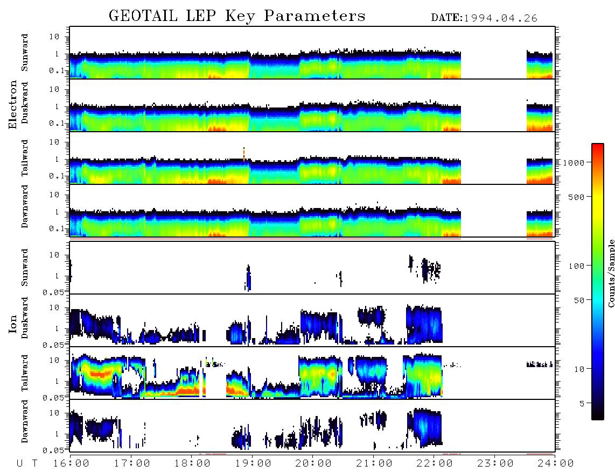Select the Electron "Tailward" axis label

(x=25, y=158)
